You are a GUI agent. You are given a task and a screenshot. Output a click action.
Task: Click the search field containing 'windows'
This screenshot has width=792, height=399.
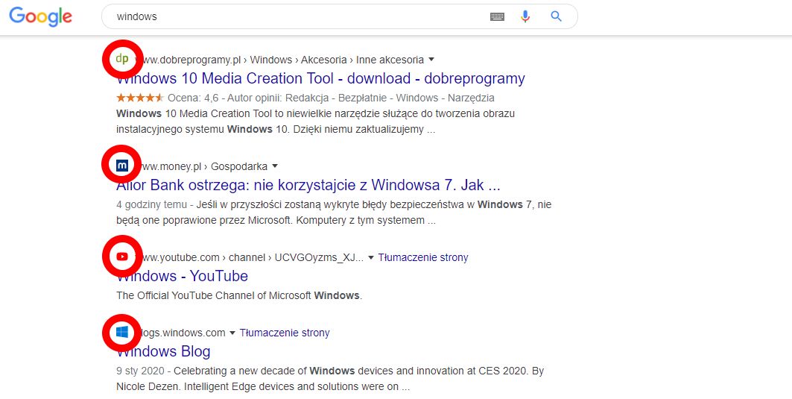(298, 16)
